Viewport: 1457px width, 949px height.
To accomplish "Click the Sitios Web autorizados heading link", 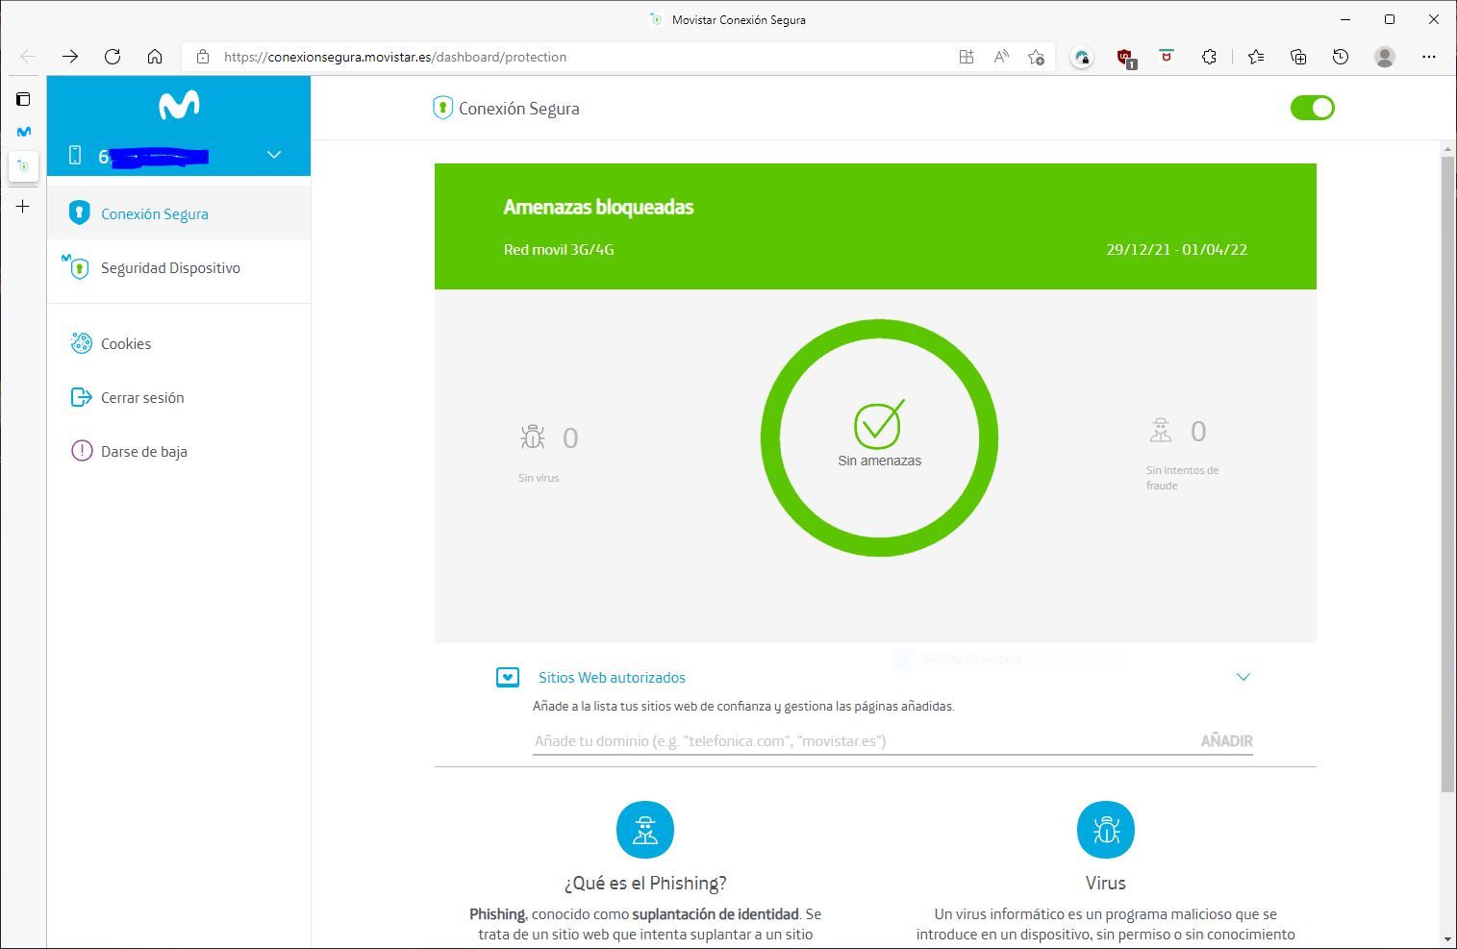I will 612,678.
